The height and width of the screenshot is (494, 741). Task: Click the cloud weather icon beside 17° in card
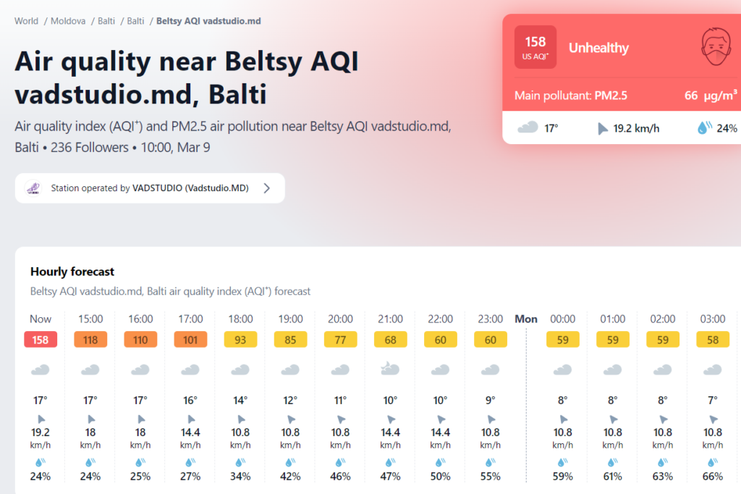(x=528, y=127)
